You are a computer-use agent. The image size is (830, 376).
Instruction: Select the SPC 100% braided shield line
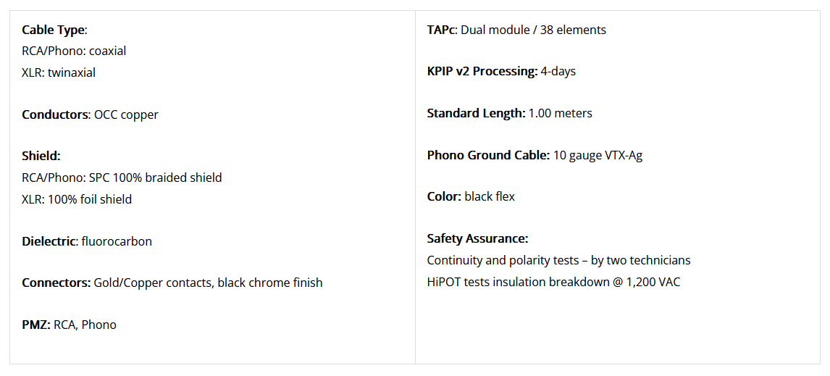[122, 177]
